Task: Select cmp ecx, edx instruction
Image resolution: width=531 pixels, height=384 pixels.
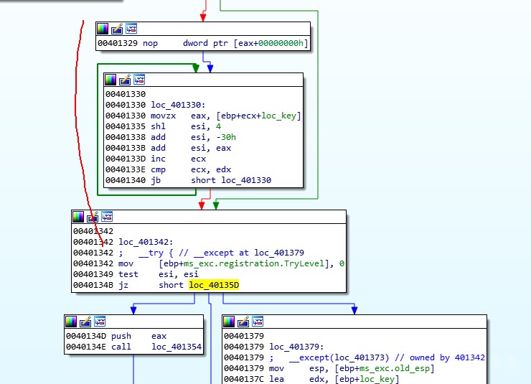Action: (x=169, y=169)
